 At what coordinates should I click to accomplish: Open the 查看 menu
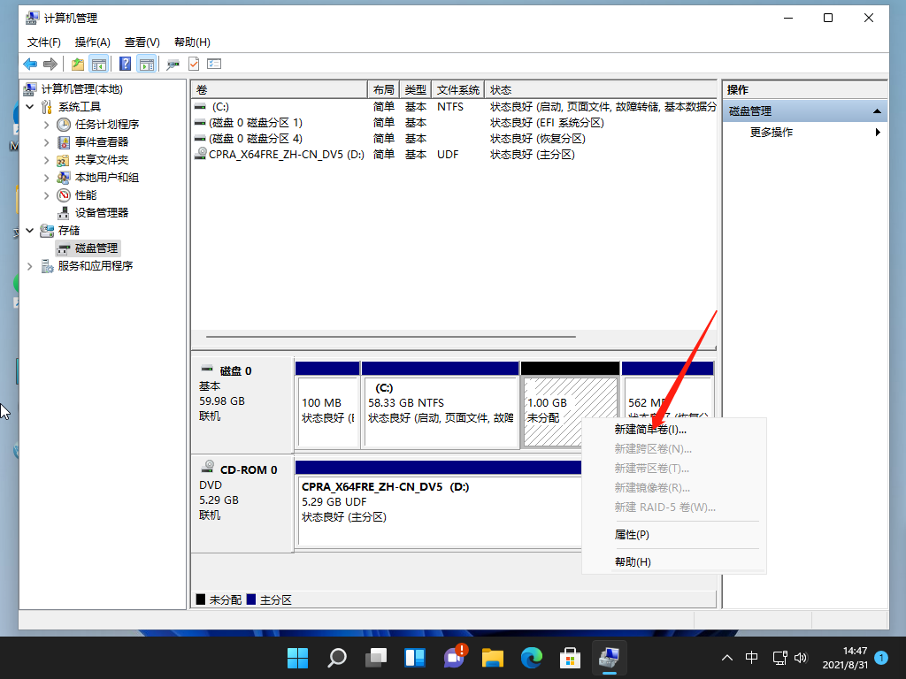142,42
